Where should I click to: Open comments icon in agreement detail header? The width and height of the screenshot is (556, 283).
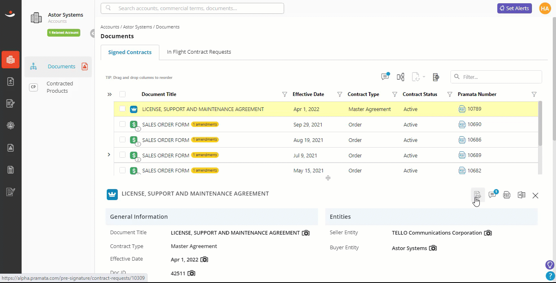point(492,195)
